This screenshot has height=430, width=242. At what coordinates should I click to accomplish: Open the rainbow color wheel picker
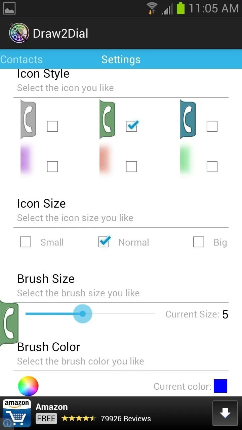click(28, 386)
